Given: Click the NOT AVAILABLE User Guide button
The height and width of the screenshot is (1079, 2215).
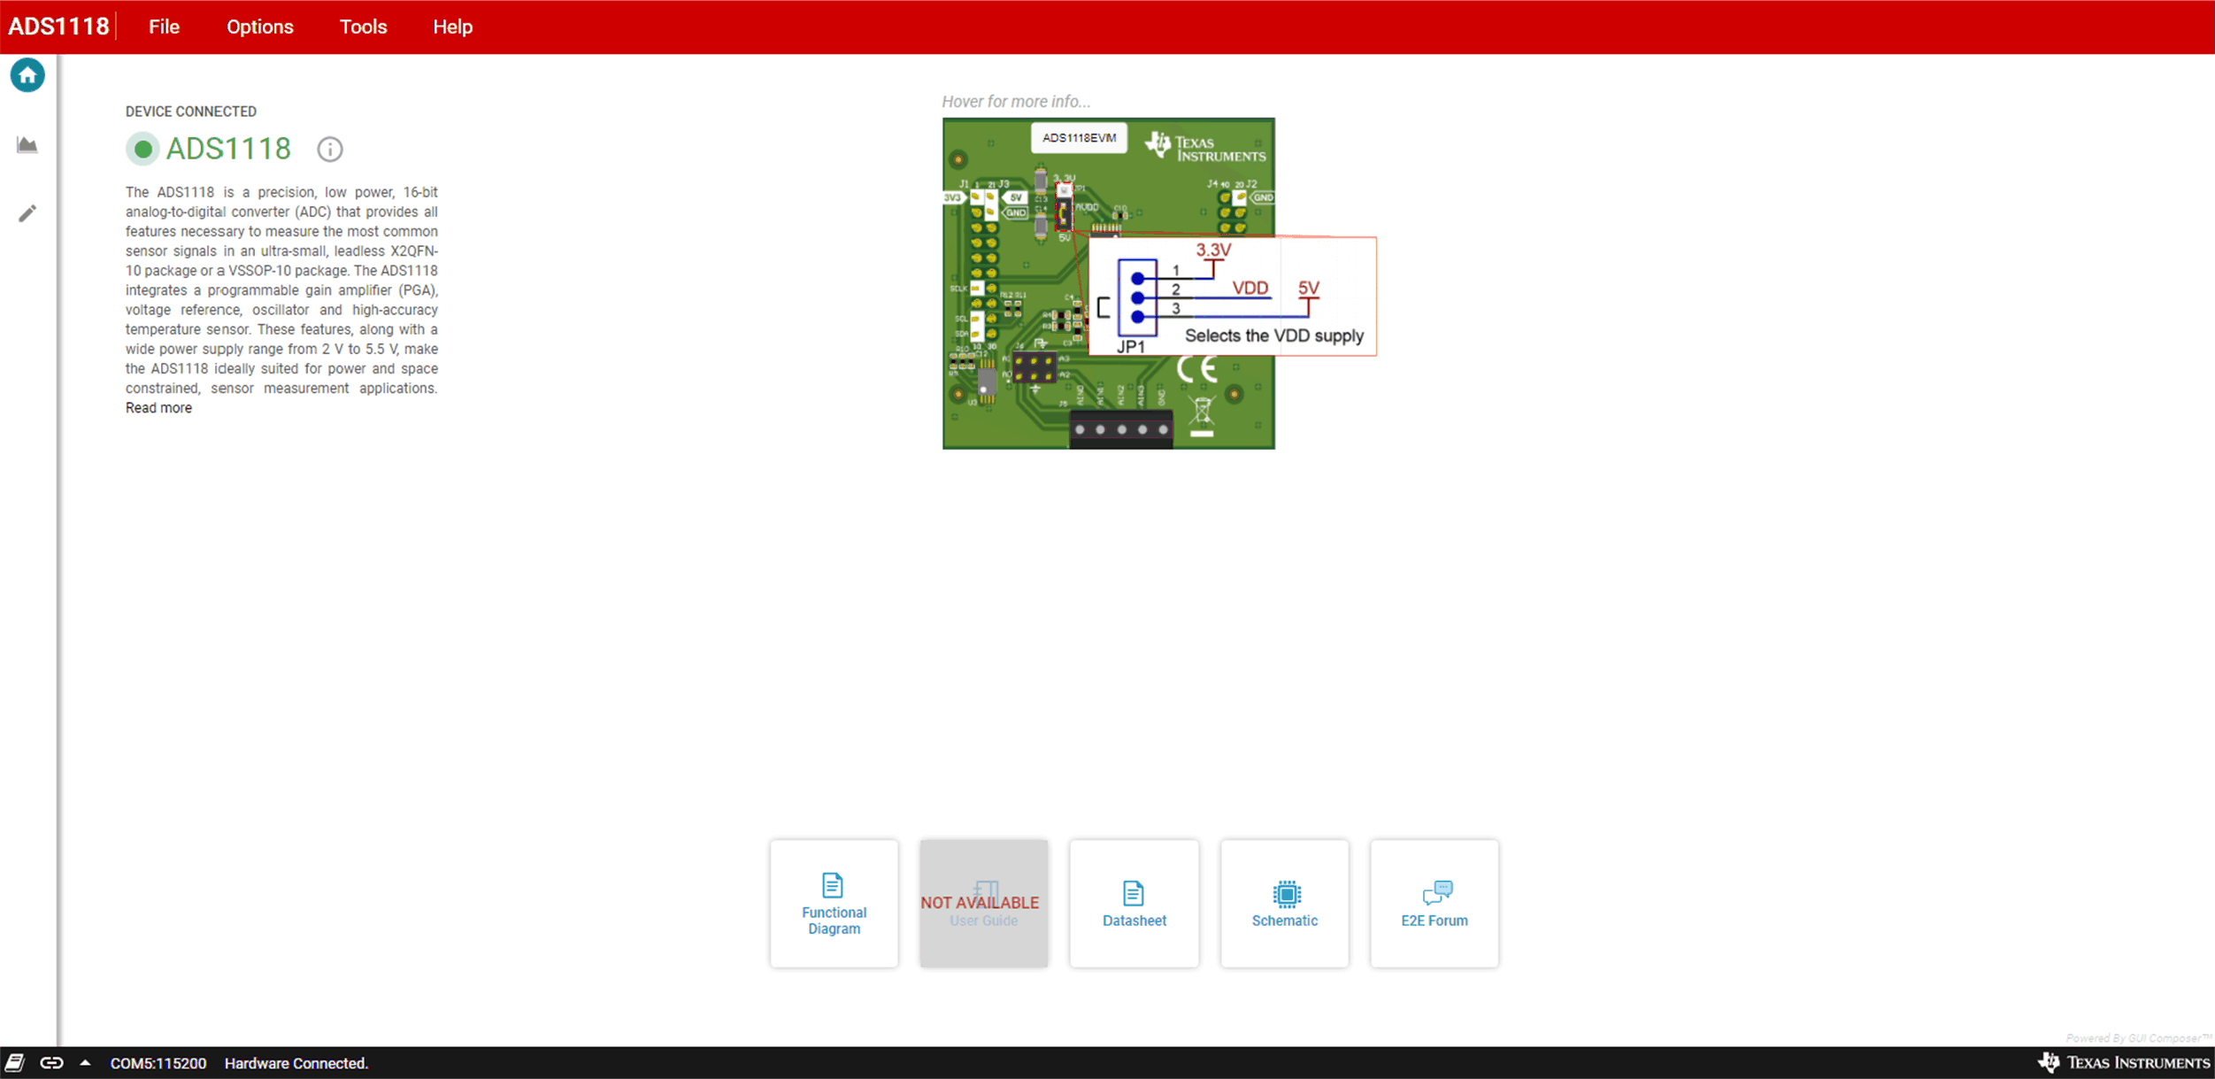Looking at the screenshot, I should pos(983,903).
